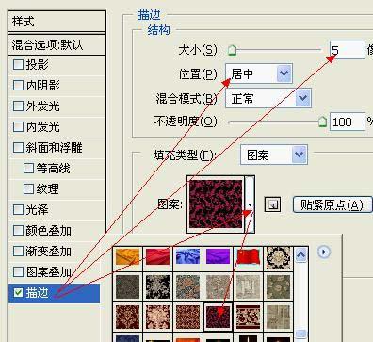The image size is (373, 342).
Task: Select the 斜面和浮雕 row label
Action: point(54,148)
